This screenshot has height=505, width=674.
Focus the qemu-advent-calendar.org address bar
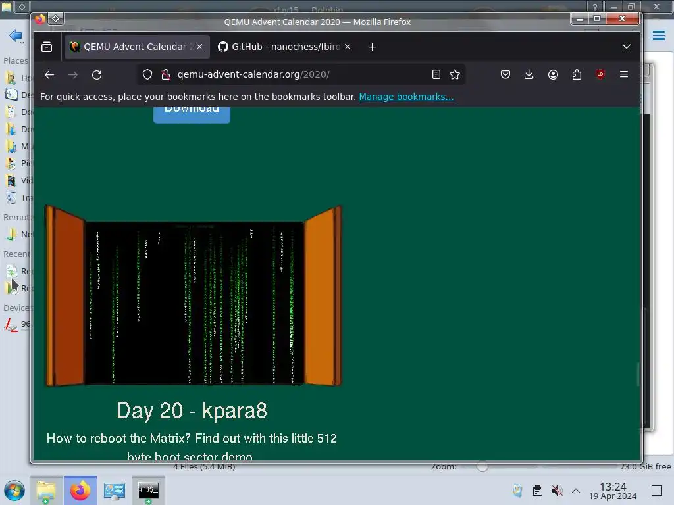click(x=301, y=75)
